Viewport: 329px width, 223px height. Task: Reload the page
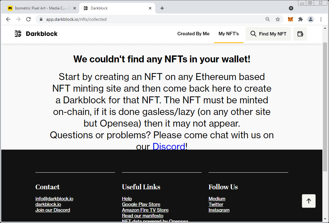pos(28,19)
